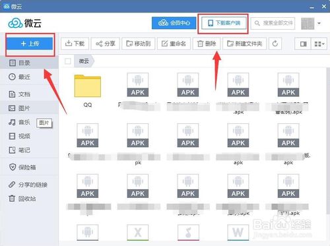
Task: Select 视频 in the sidebar
Action: point(29,136)
